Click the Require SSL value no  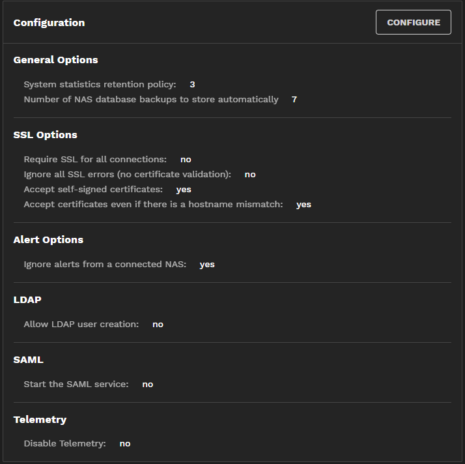186,160
